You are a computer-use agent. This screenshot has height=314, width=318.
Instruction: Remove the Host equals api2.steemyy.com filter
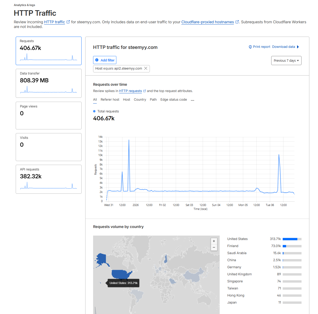click(x=146, y=68)
